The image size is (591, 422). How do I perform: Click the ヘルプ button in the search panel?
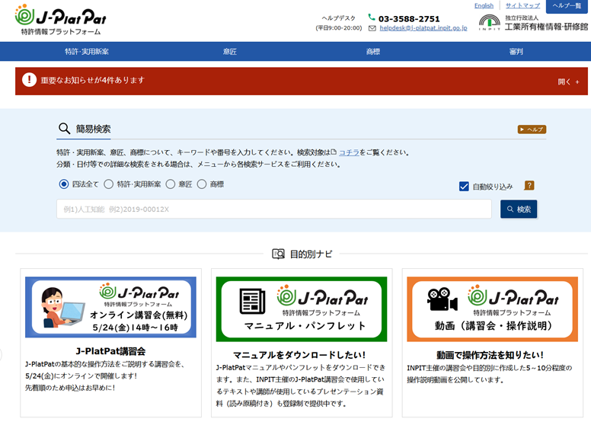pyautogui.click(x=532, y=129)
